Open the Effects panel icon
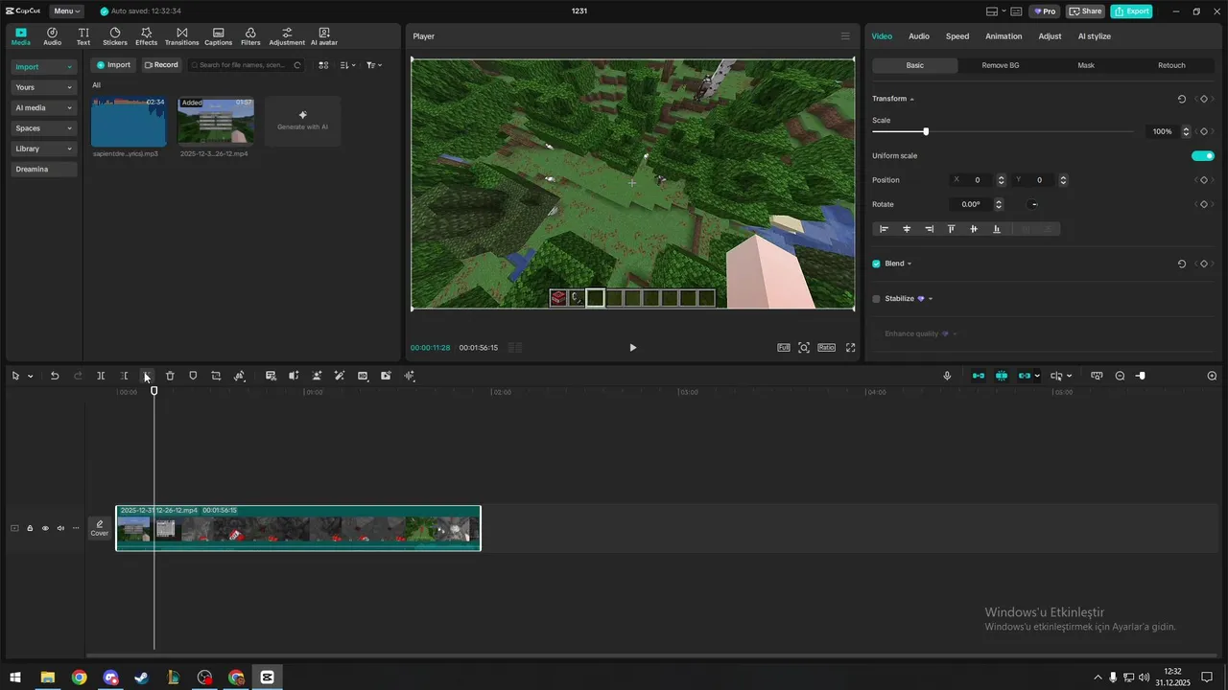The image size is (1228, 690). 146,36
